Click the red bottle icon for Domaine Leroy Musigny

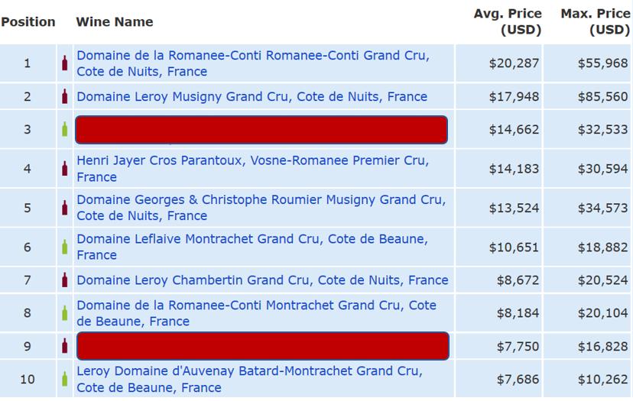65,96
